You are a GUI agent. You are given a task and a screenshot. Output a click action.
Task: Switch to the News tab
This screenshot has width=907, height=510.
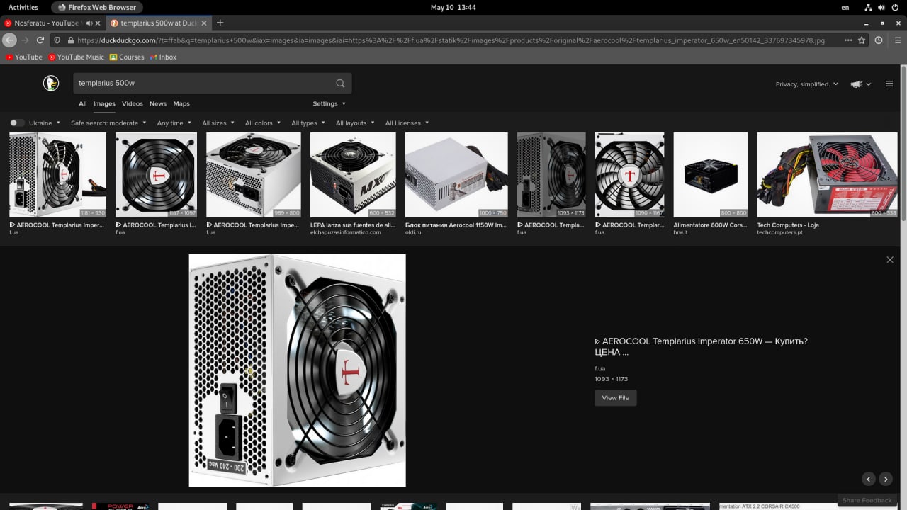click(158, 103)
